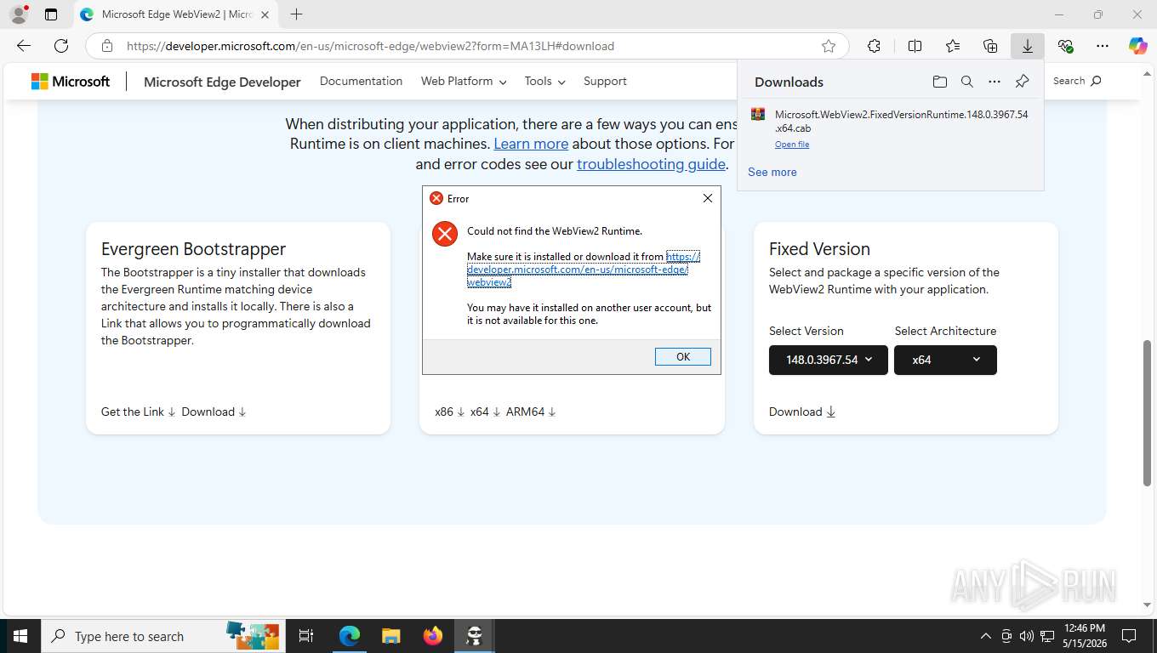Toggle Split screen icon in toolbar
Screen dimensions: 1157x653
(915, 46)
